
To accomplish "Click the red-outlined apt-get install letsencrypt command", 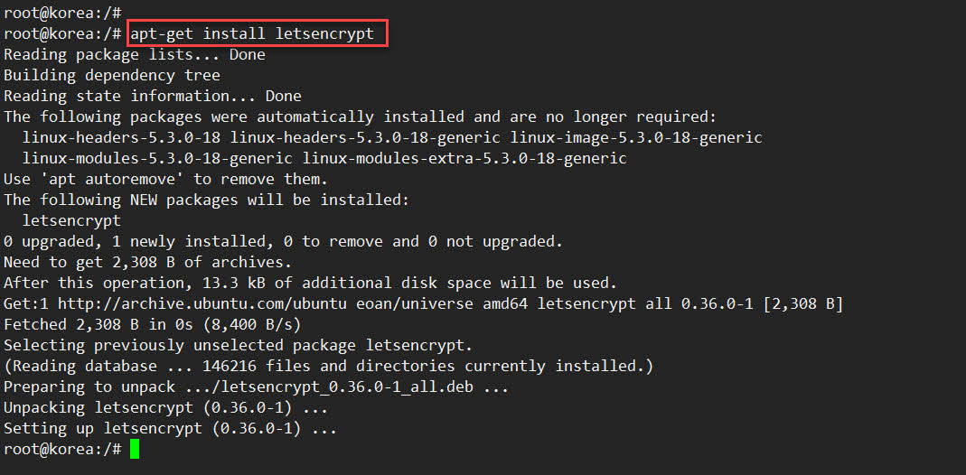I will pyautogui.click(x=258, y=34).
